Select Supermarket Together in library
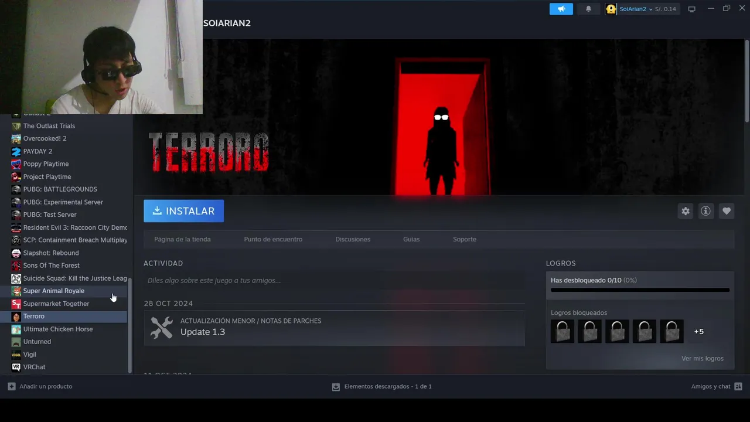750x422 pixels. coord(69,304)
